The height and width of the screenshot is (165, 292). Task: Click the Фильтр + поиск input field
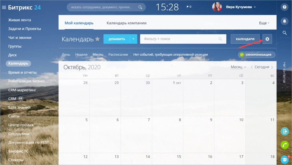tap(180, 39)
